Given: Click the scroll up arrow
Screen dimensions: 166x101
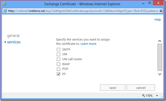Looking at the screenshot, I should 160,41.
